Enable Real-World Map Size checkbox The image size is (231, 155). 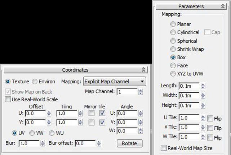point(164,148)
